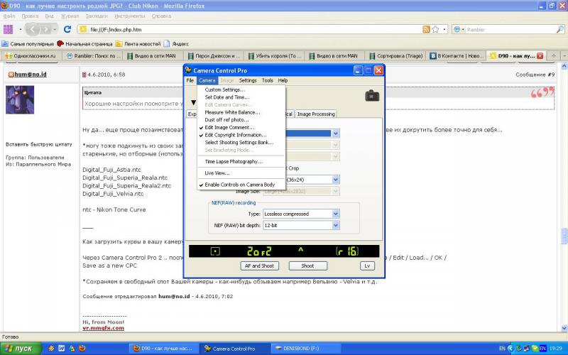Viewport: 568px width, 355px height.
Task: Open the vr.mmgfx.com signature link
Action: point(103,328)
